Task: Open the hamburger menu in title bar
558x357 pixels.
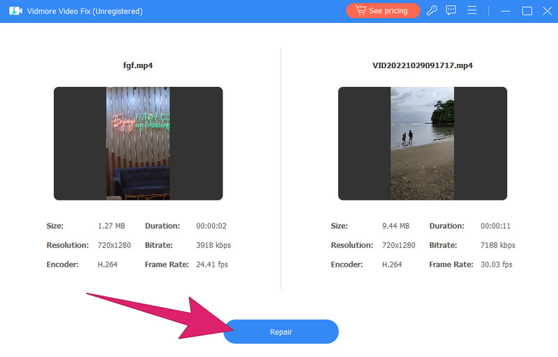Action: coord(472,11)
